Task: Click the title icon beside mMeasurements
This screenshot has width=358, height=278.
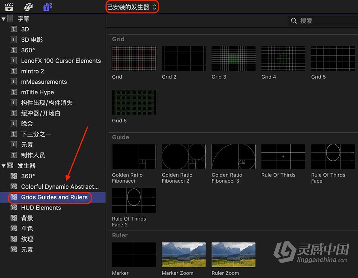Action: tap(14, 81)
